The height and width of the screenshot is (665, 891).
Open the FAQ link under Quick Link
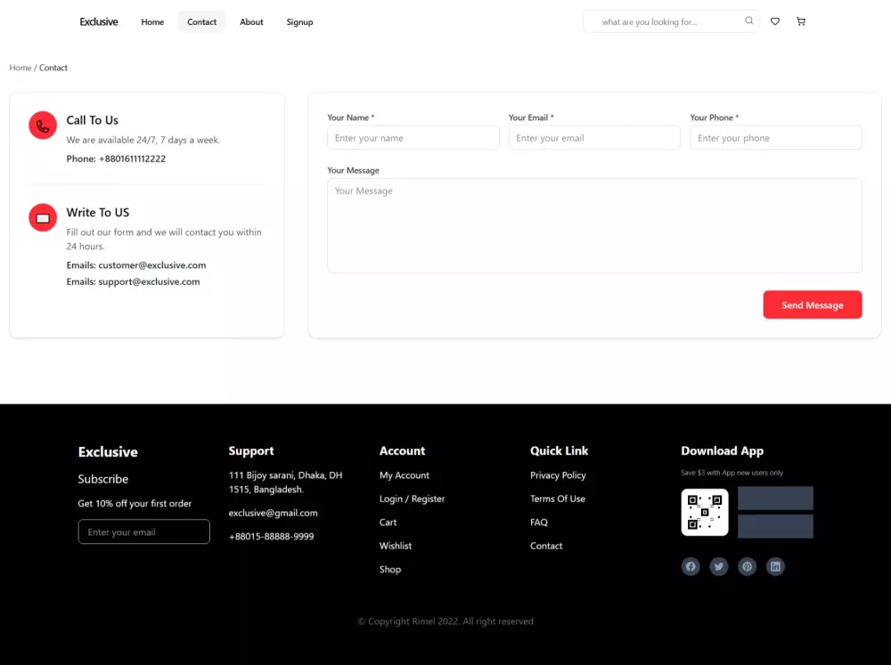(x=538, y=523)
